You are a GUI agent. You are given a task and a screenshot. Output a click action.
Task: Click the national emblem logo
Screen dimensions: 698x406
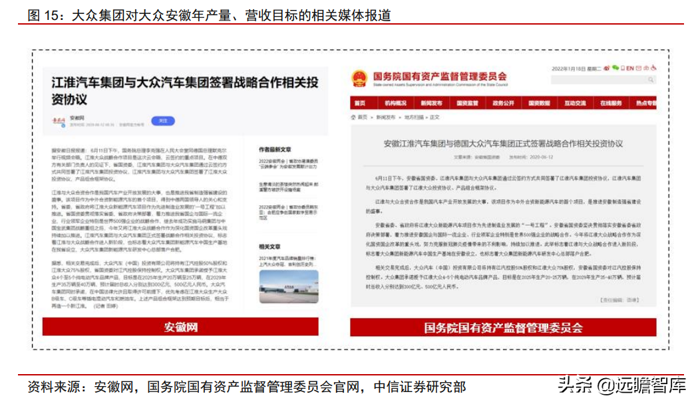[x=359, y=78]
